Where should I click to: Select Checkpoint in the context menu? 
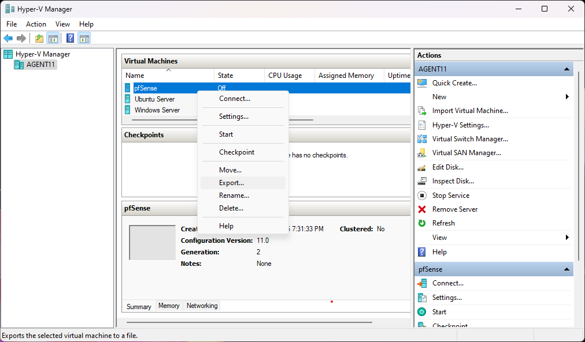click(236, 152)
